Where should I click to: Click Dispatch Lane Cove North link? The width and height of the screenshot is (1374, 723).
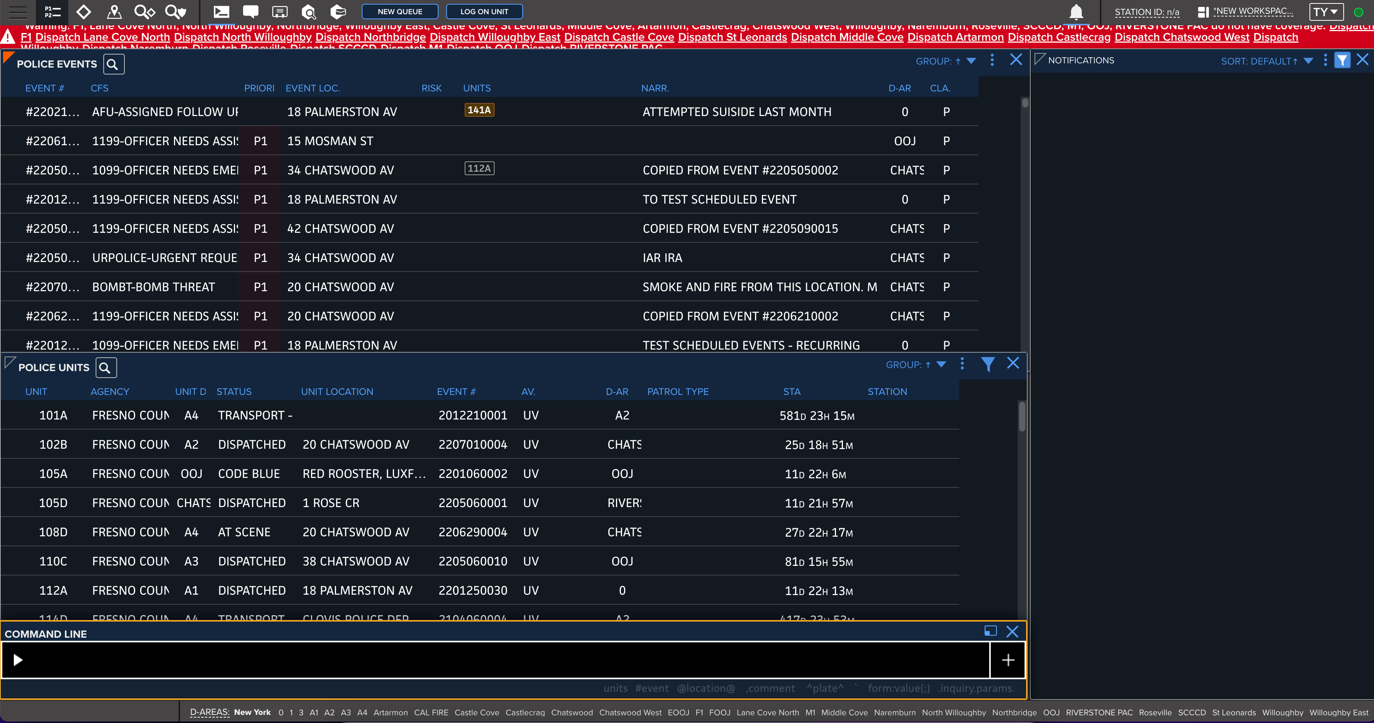103,37
